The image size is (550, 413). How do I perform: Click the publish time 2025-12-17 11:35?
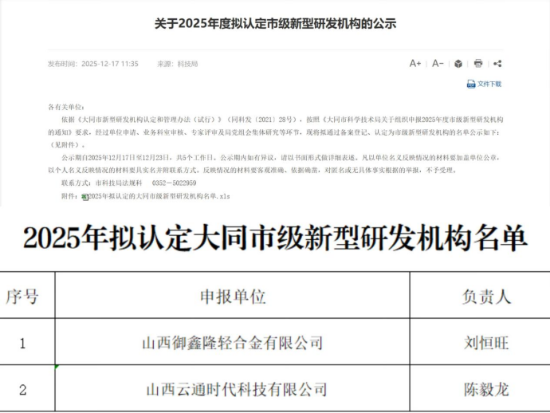[x=109, y=64]
